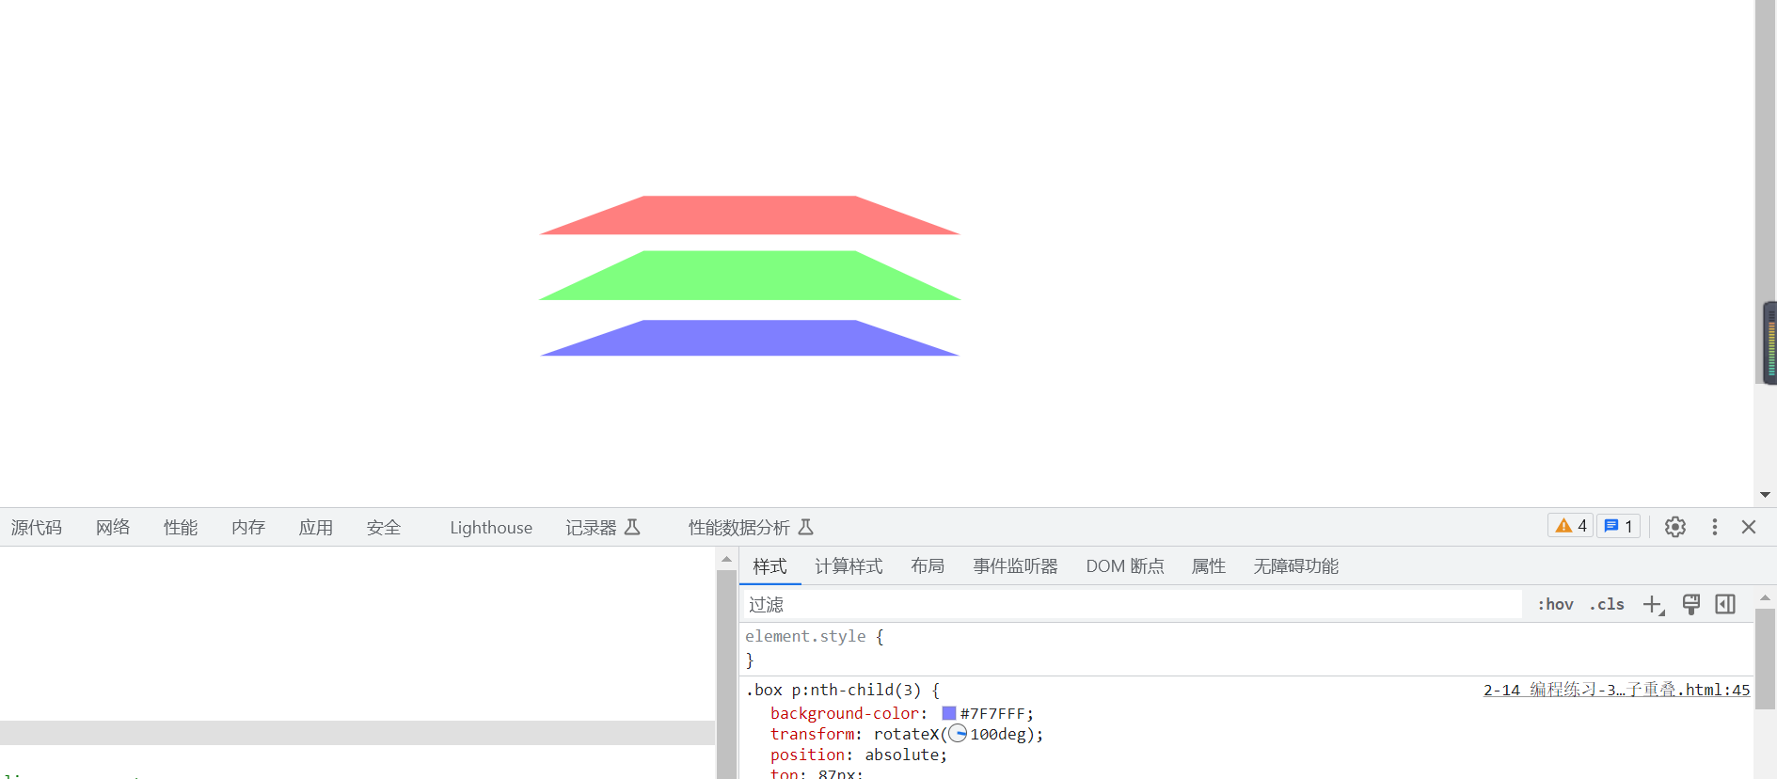Open the source link html:45
Viewport: 1777px width, 779px height.
click(1616, 691)
